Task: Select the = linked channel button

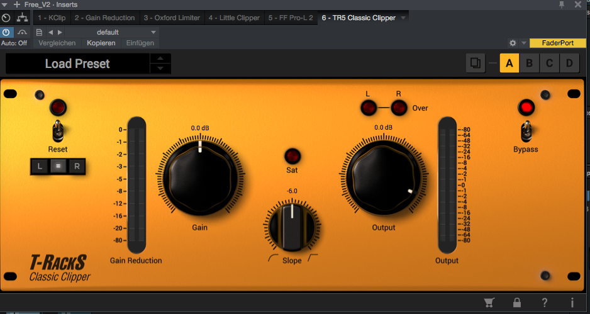Action: (58, 166)
